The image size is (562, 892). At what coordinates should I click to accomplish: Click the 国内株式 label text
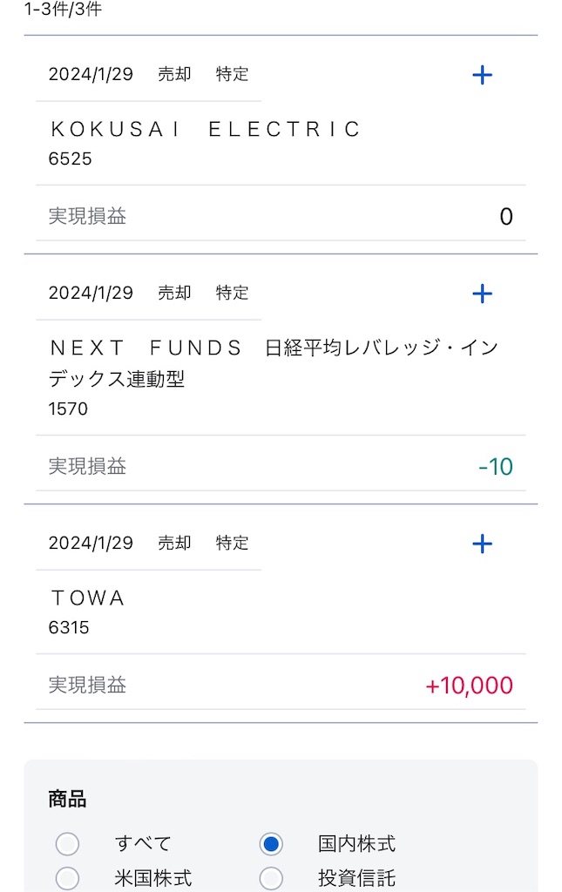point(356,843)
